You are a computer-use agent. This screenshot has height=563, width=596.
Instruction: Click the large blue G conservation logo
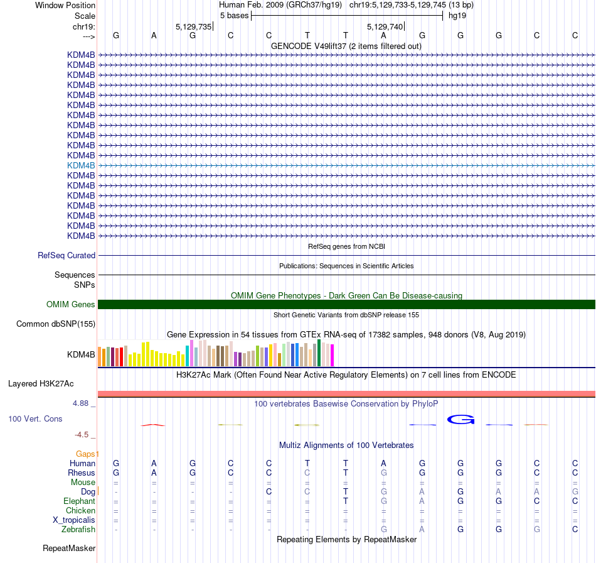point(460,420)
